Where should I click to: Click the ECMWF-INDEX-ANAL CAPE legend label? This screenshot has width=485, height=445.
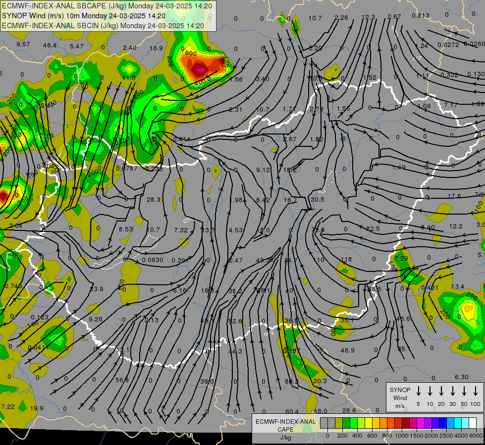[285, 429]
